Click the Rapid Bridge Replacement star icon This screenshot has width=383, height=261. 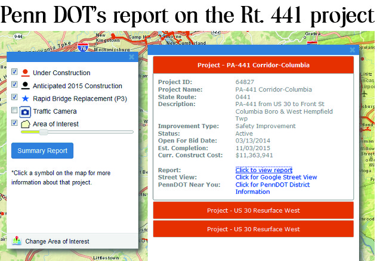point(25,98)
